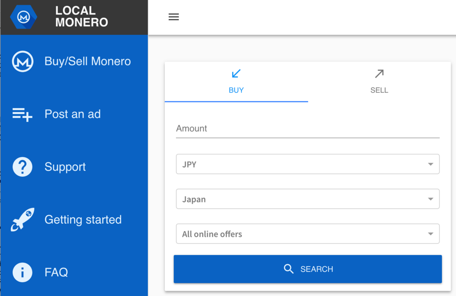Open the Japan country dropdown
The width and height of the screenshot is (456, 296).
click(x=308, y=199)
